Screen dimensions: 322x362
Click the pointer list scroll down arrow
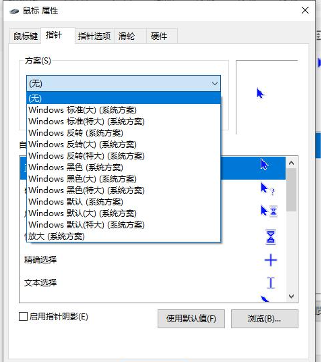pos(292,296)
